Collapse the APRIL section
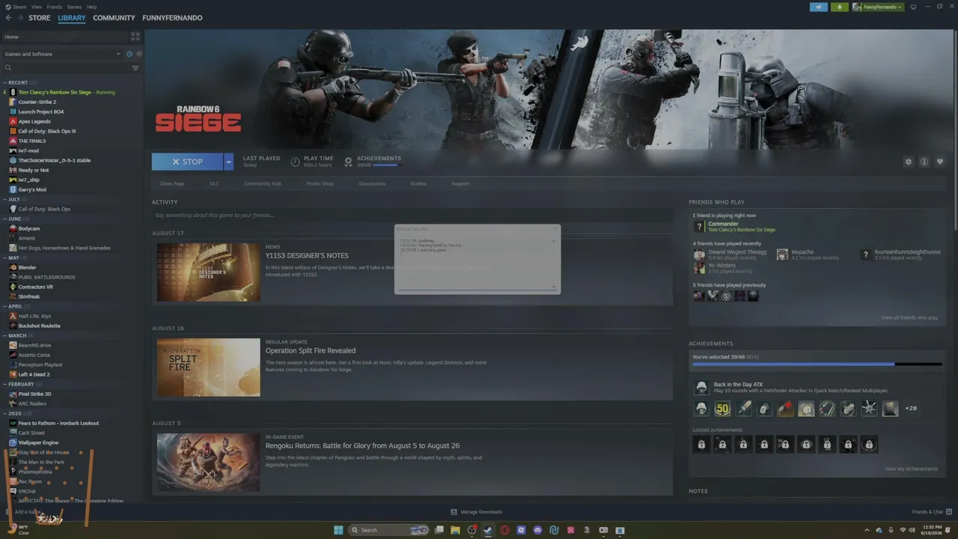 coord(5,306)
